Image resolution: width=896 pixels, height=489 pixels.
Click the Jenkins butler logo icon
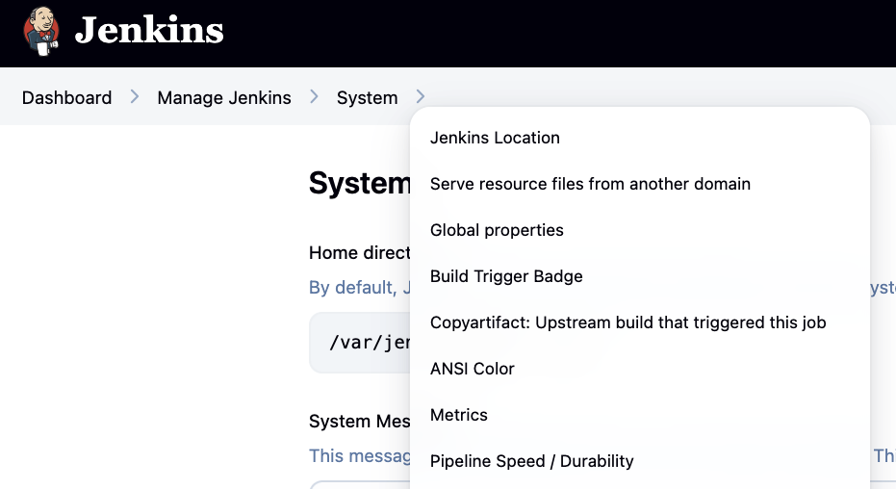[x=41, y=32]
